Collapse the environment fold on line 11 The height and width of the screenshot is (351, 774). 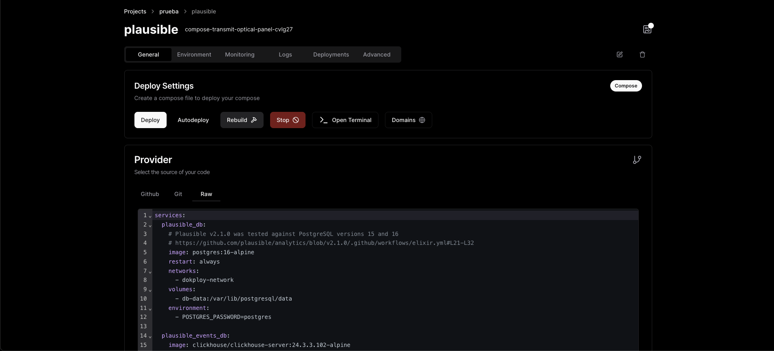[150, 309]
